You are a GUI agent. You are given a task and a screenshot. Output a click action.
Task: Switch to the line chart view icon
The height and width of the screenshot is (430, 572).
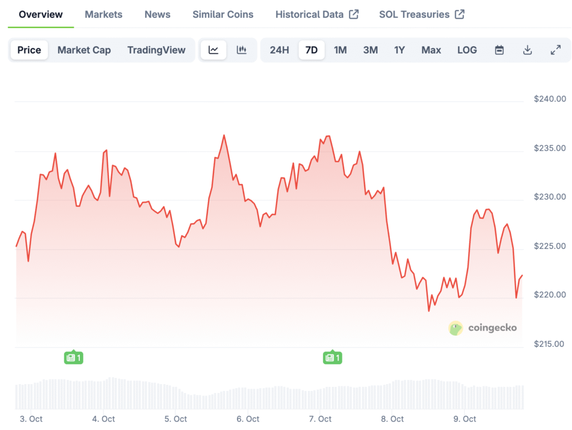point(213,50)
